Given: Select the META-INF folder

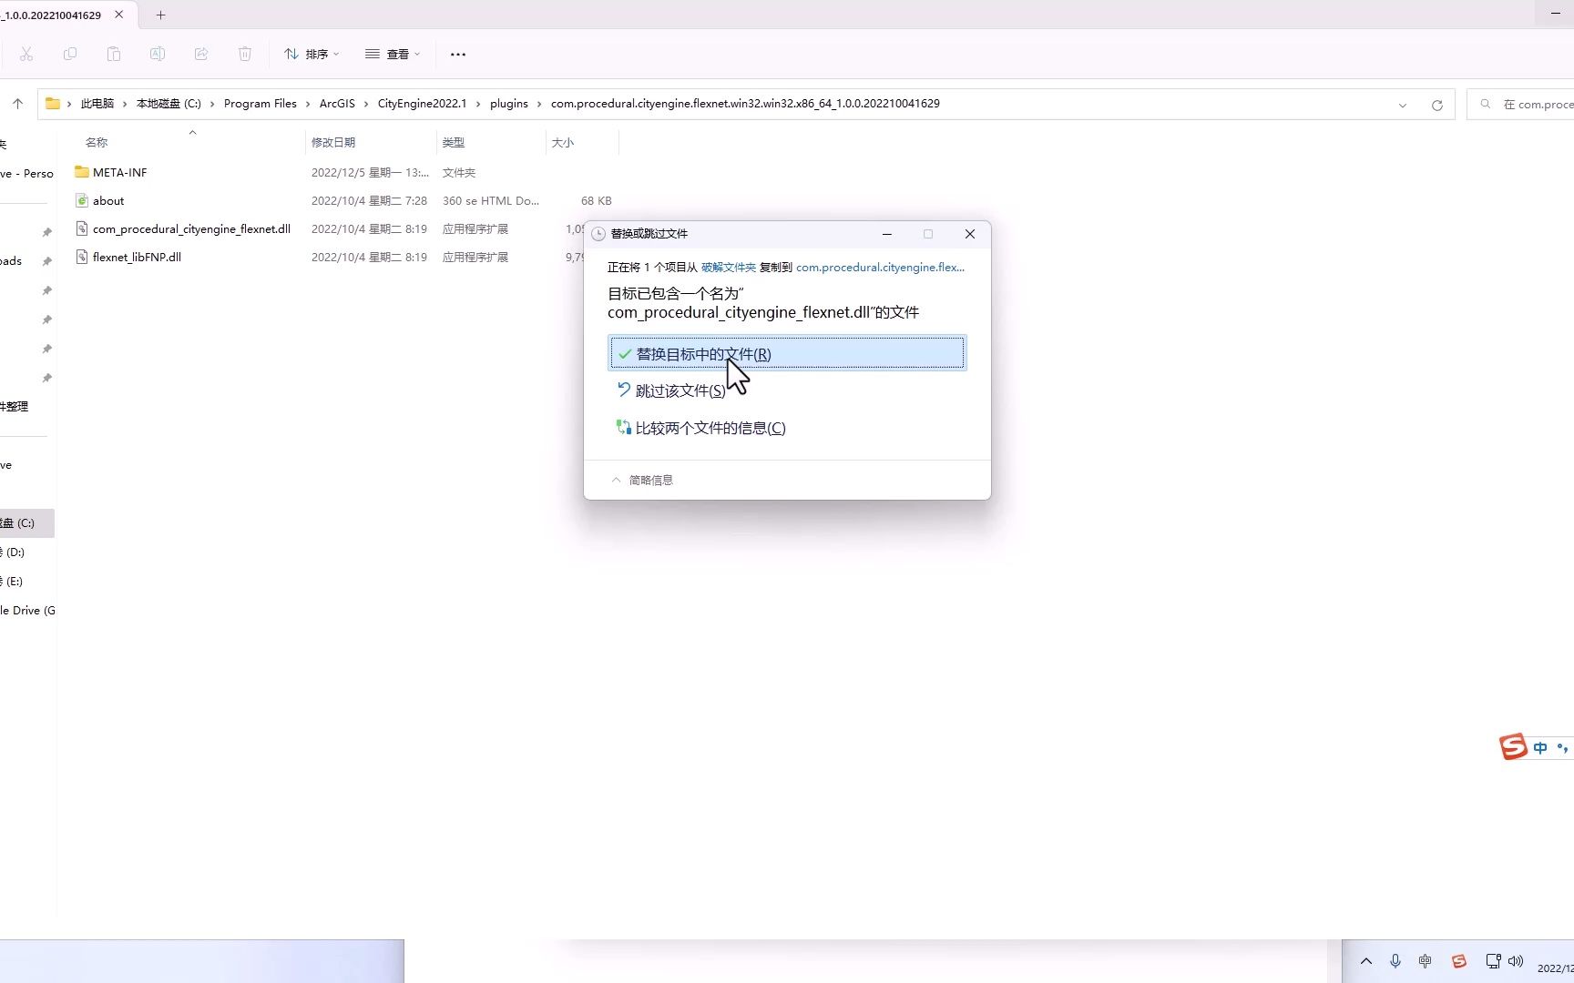Looking at the screenshot, I should pyautogui.click(x=119, y=172).
